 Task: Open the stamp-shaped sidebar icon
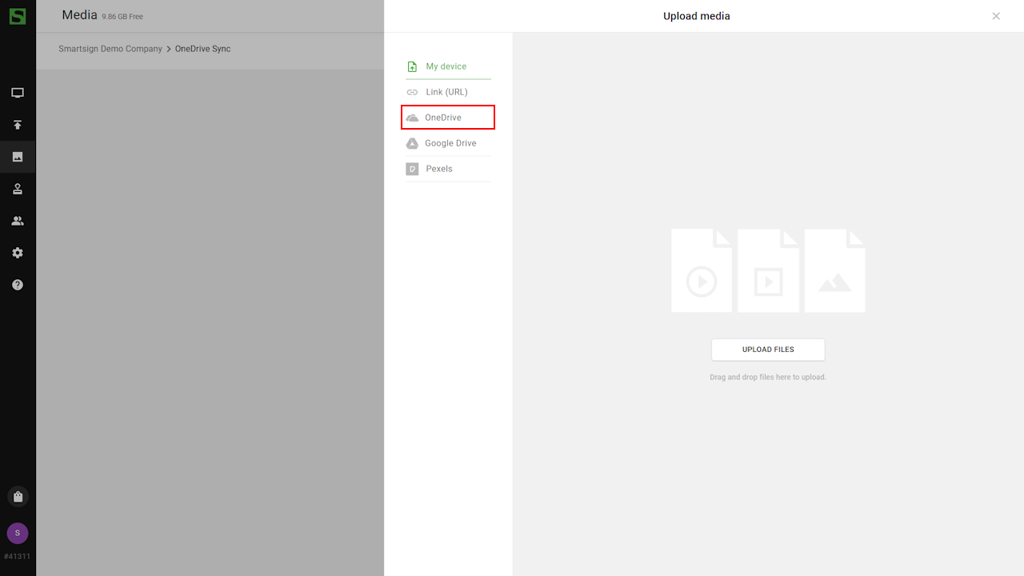click(x=18, y=189)
